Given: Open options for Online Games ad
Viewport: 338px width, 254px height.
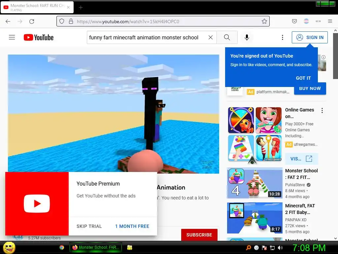Looking at the screenshot, I should [x=322, y=110].
